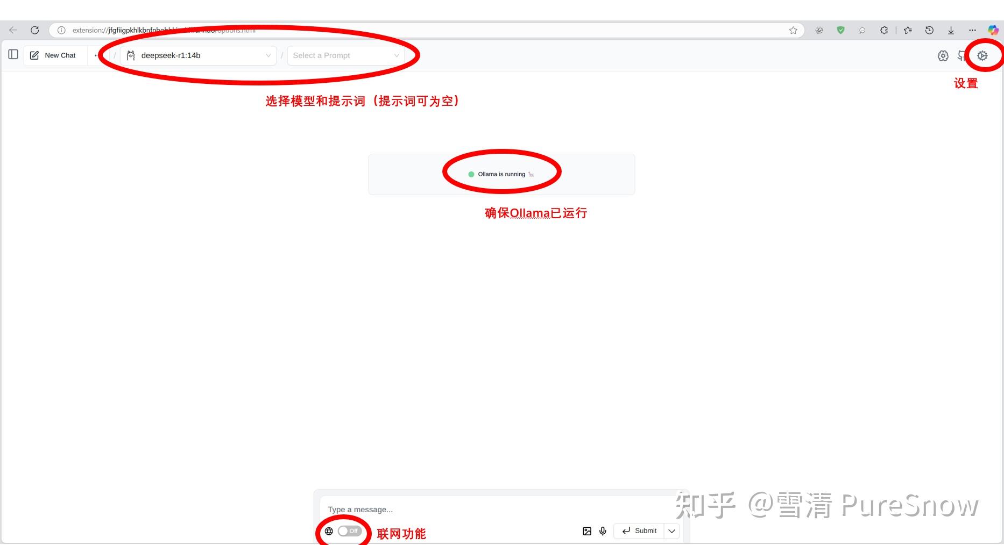Open current chat model settings cog
This screenshot has width=1004, height=545.
point(943,55)
